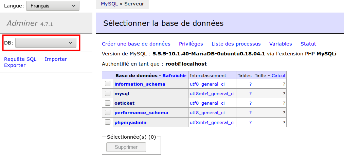Screen dimensions: 344x158
Task: Check the information_schema checkbox
Action: 108,84
